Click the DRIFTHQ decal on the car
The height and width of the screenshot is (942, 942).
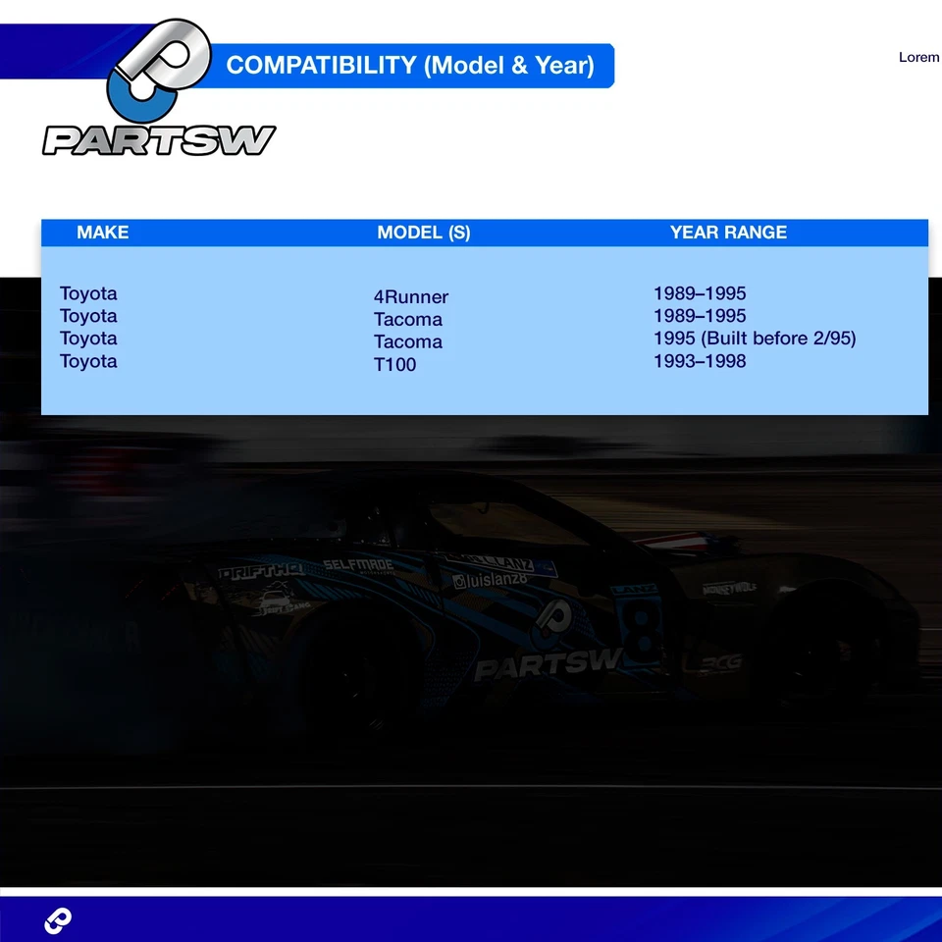(x=261, y=572)
